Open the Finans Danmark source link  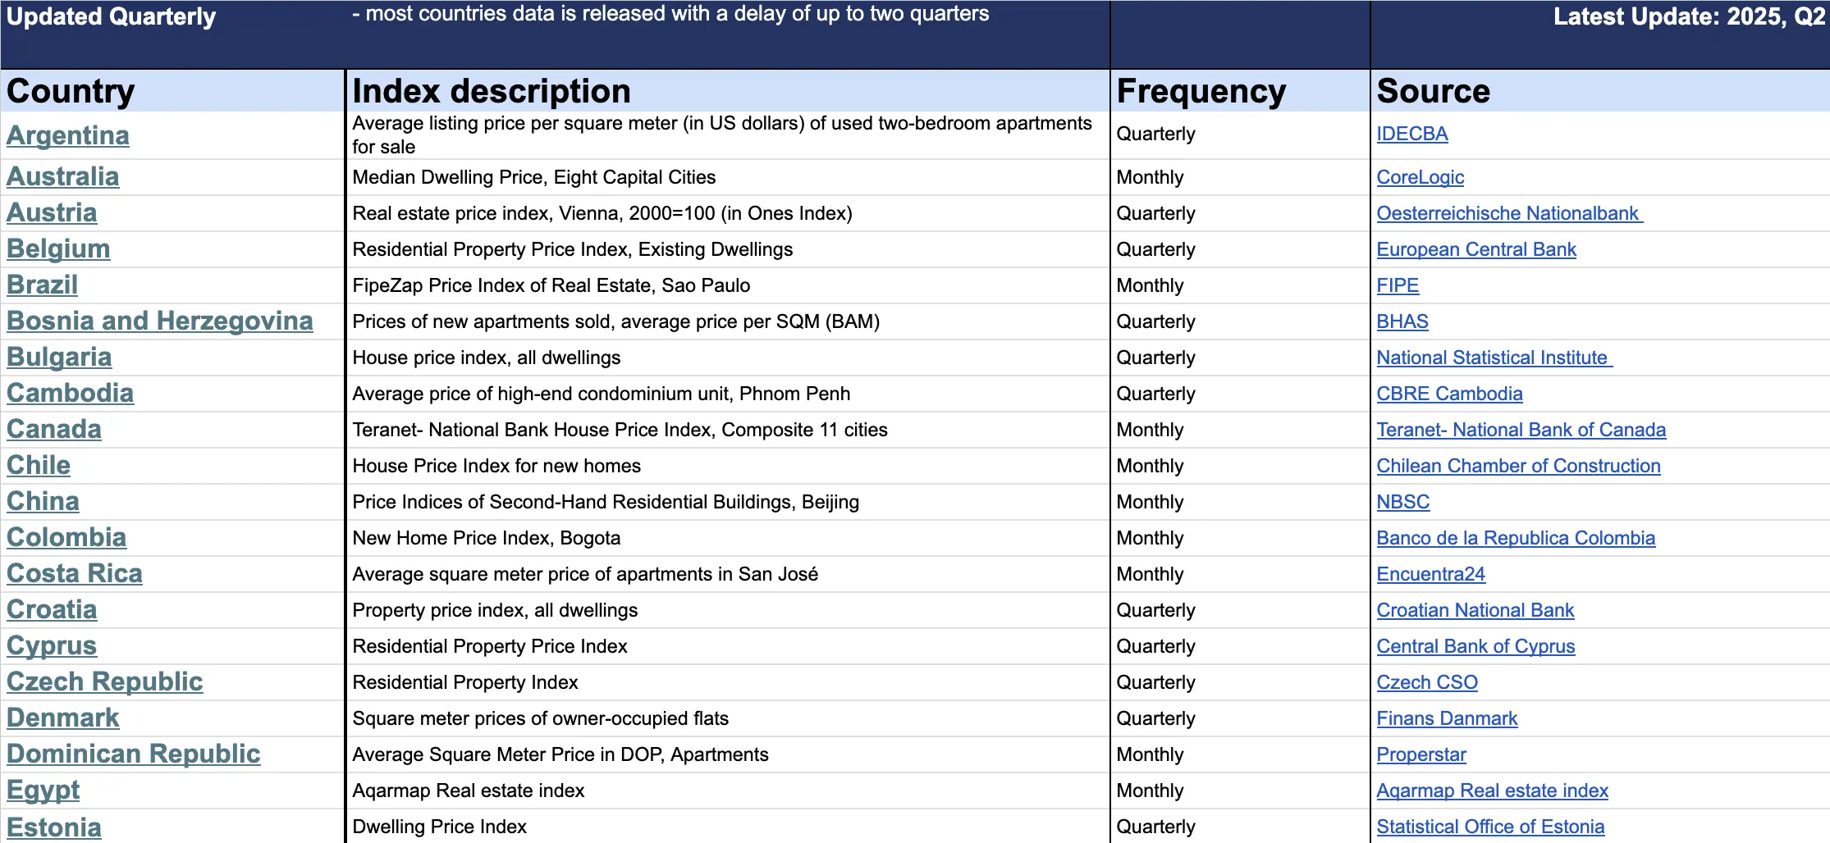pyautogui.click(x=1447, y=718)
